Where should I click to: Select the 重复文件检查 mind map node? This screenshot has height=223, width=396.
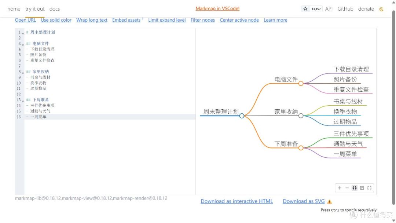tap(351, 89)
